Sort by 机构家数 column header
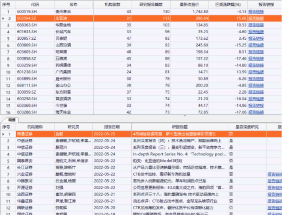The image size is (283, 217). coord(113,4)
